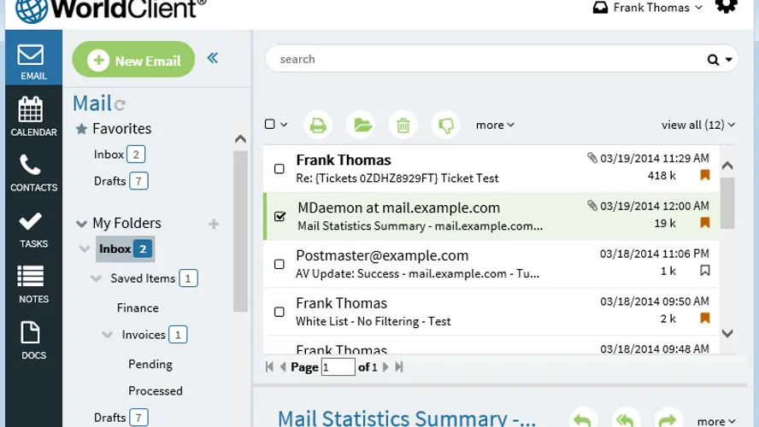Click the print icon in the mail toolbar

point(318,126)
